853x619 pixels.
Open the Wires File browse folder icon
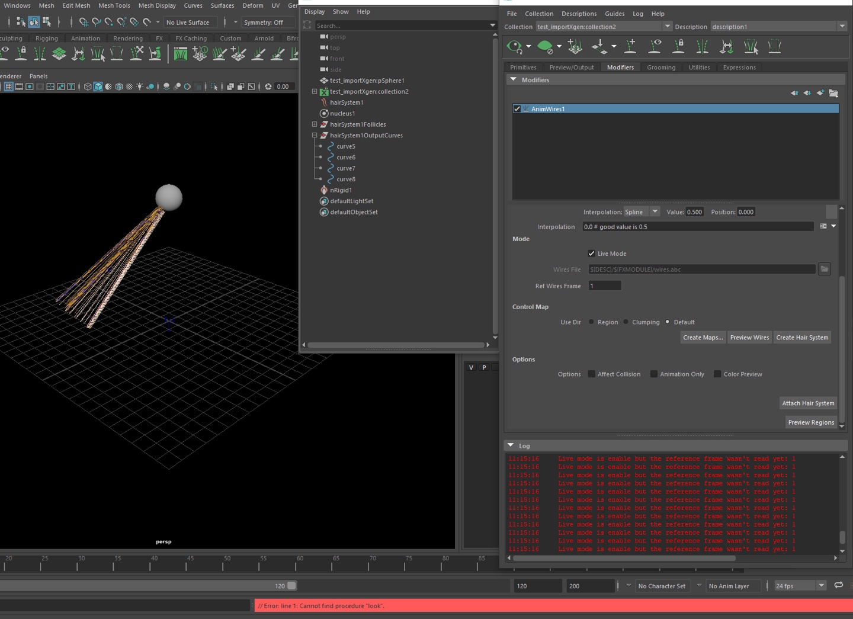(x=824, y=269)
